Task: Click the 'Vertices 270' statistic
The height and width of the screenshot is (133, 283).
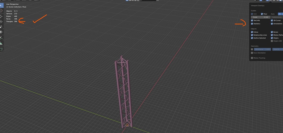Action: pyautogui.click(x=12, y=14)
